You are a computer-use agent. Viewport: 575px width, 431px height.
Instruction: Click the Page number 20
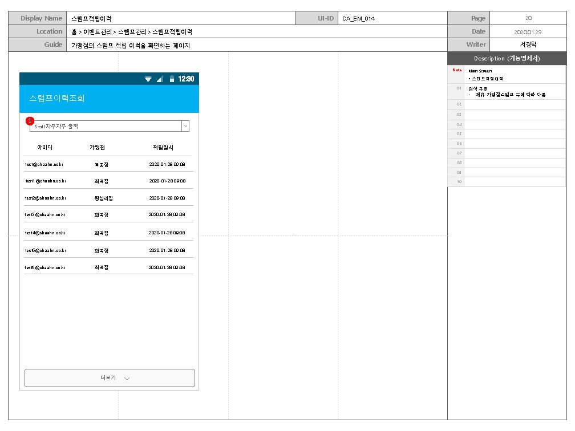point(528,18)
